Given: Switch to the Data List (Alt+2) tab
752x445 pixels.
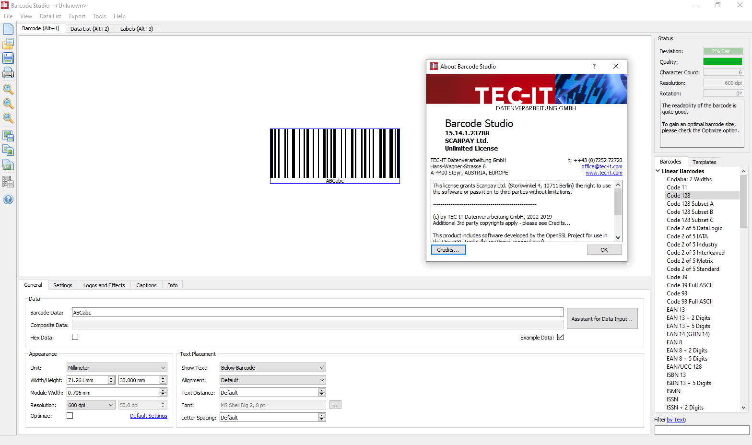Looking at the screenshot, I should (90, 29).
